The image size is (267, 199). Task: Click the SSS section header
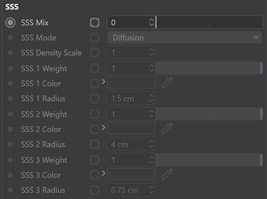(12, 7)
